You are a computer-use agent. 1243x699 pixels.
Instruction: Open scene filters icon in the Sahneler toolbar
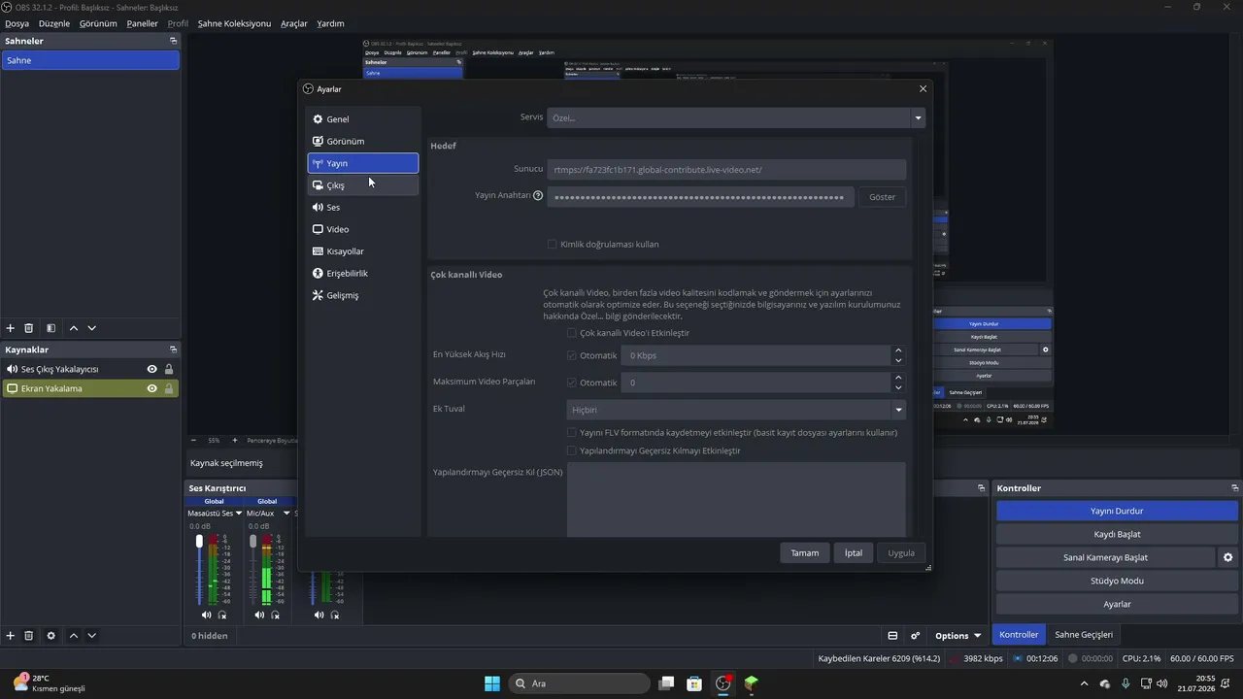click(50, 328)
